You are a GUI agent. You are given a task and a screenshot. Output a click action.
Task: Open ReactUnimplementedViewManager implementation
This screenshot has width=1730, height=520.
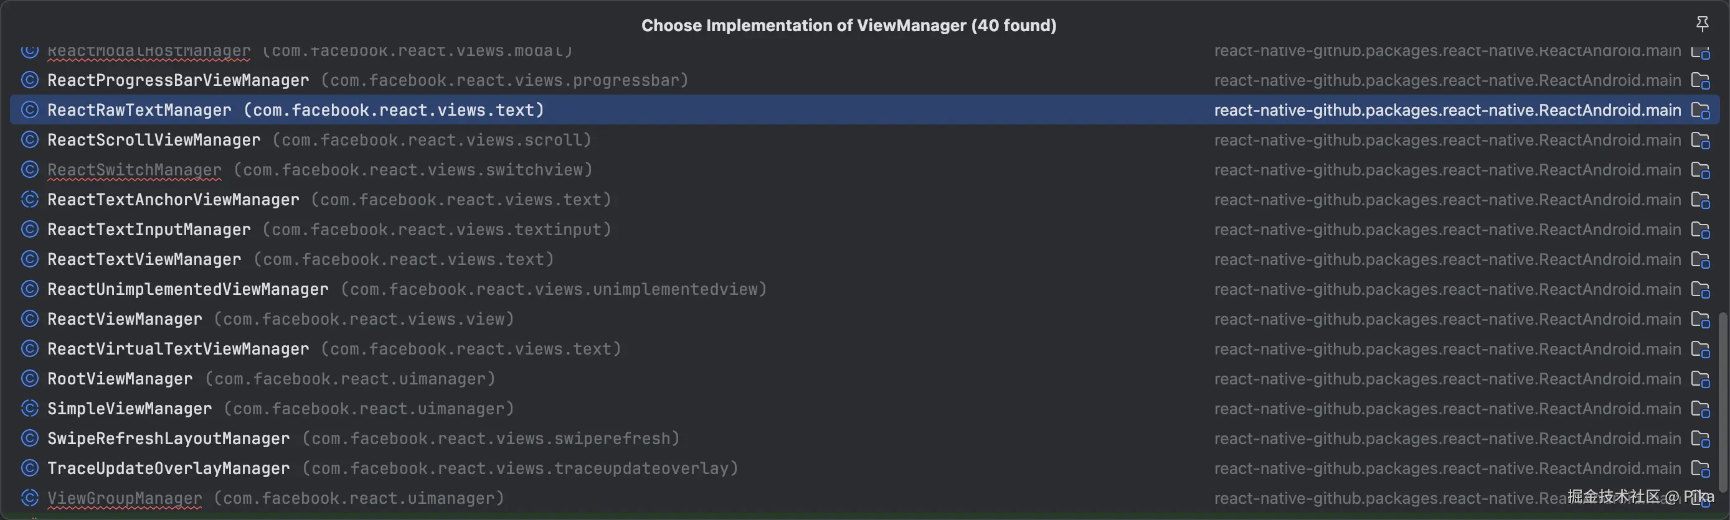187,289
